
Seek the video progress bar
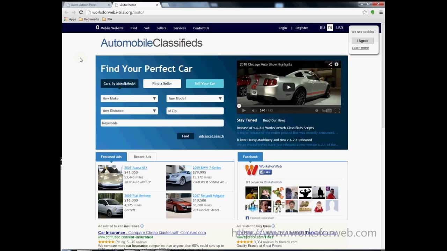[289, 106]
